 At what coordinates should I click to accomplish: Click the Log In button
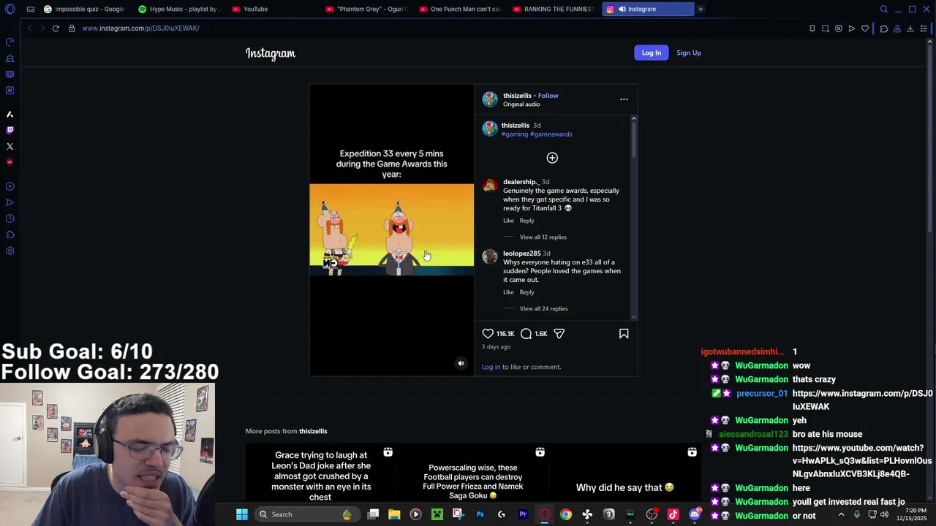(x=652, y=53)
